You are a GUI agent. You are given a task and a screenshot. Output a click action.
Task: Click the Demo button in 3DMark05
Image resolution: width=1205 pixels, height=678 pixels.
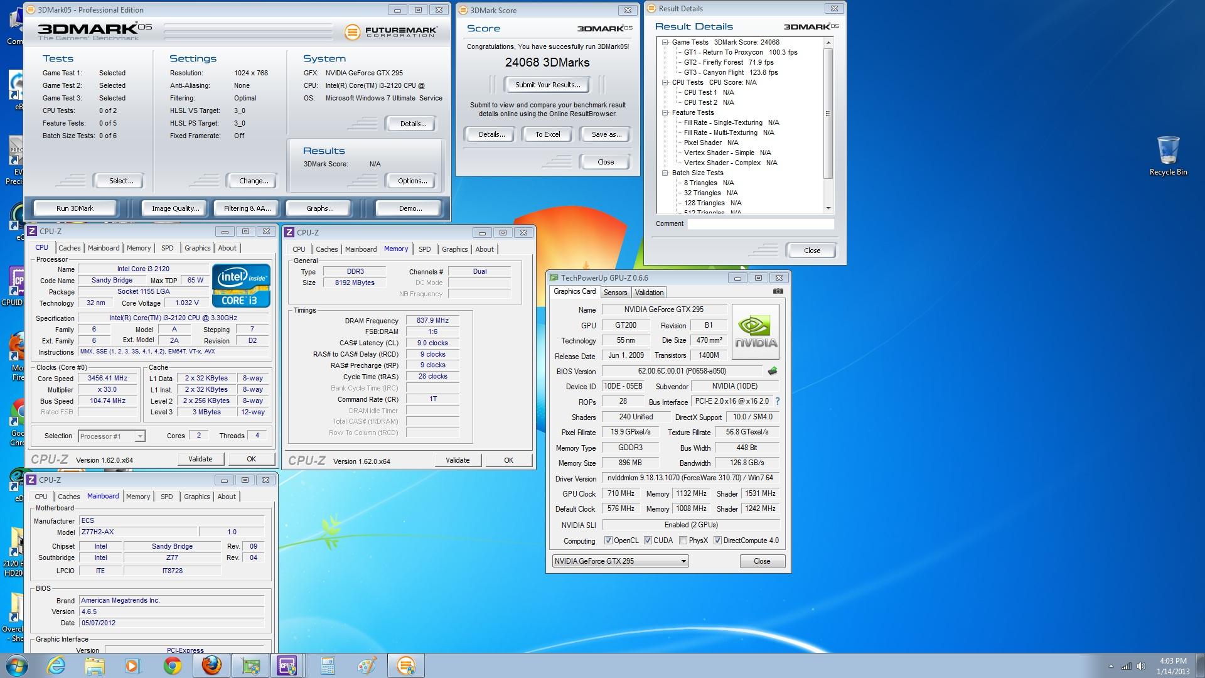[x=410, y=208]
